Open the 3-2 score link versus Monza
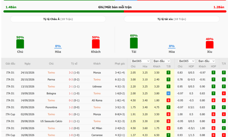The image size is (228, 137). 71,73
